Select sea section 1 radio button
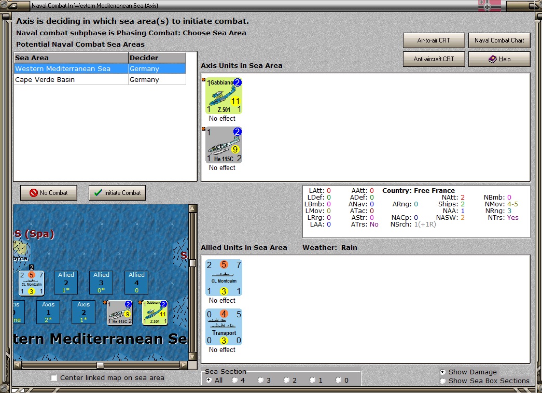The height and width of the screenshot is (393, 542). pyautogui.click(x=312, y=380)
